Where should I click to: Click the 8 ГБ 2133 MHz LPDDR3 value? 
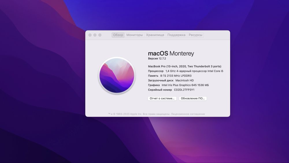(x=176, y=76)
